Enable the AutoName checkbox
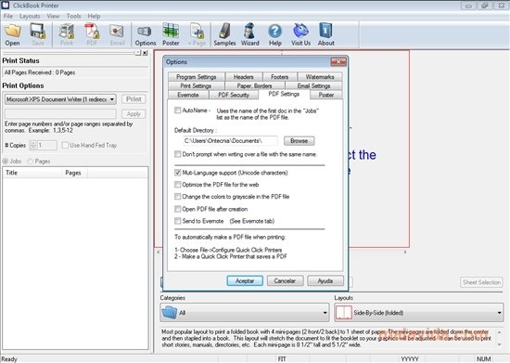The height and width of the screenshot is (363, 510). click(x=178, y=110)
